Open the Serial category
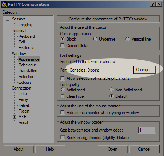Screen dimensions: 164x156 (x=23, y=123)
